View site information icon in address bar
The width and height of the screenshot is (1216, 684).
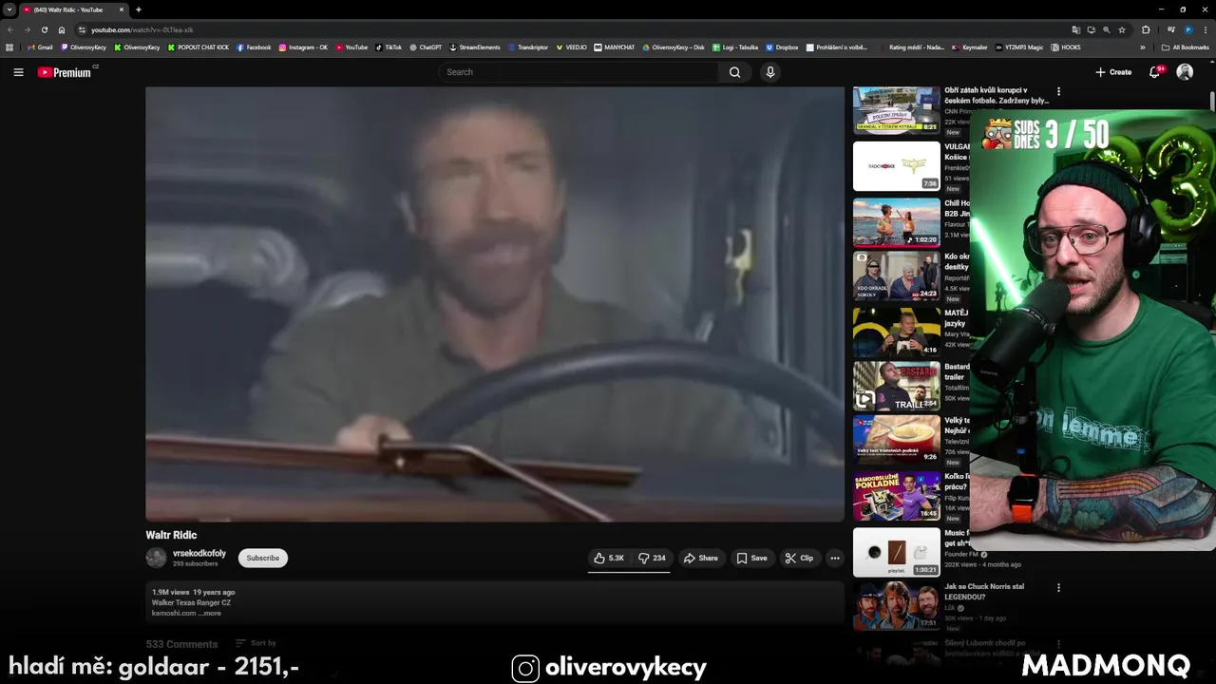pos(82,29)
